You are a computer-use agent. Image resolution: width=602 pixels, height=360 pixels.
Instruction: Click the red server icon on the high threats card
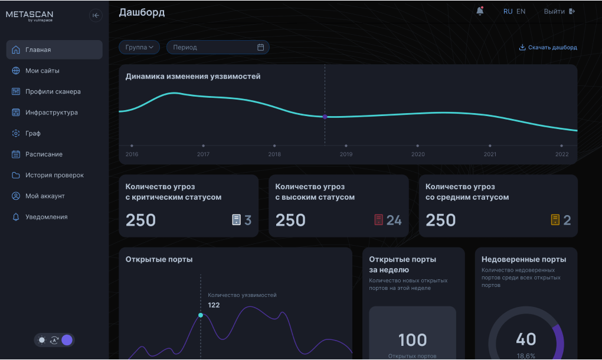(379, 220)
